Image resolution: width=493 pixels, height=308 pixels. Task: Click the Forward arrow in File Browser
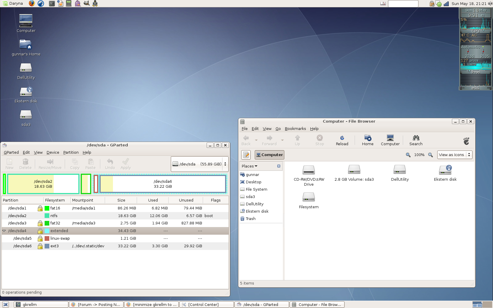tap(269, 140)
